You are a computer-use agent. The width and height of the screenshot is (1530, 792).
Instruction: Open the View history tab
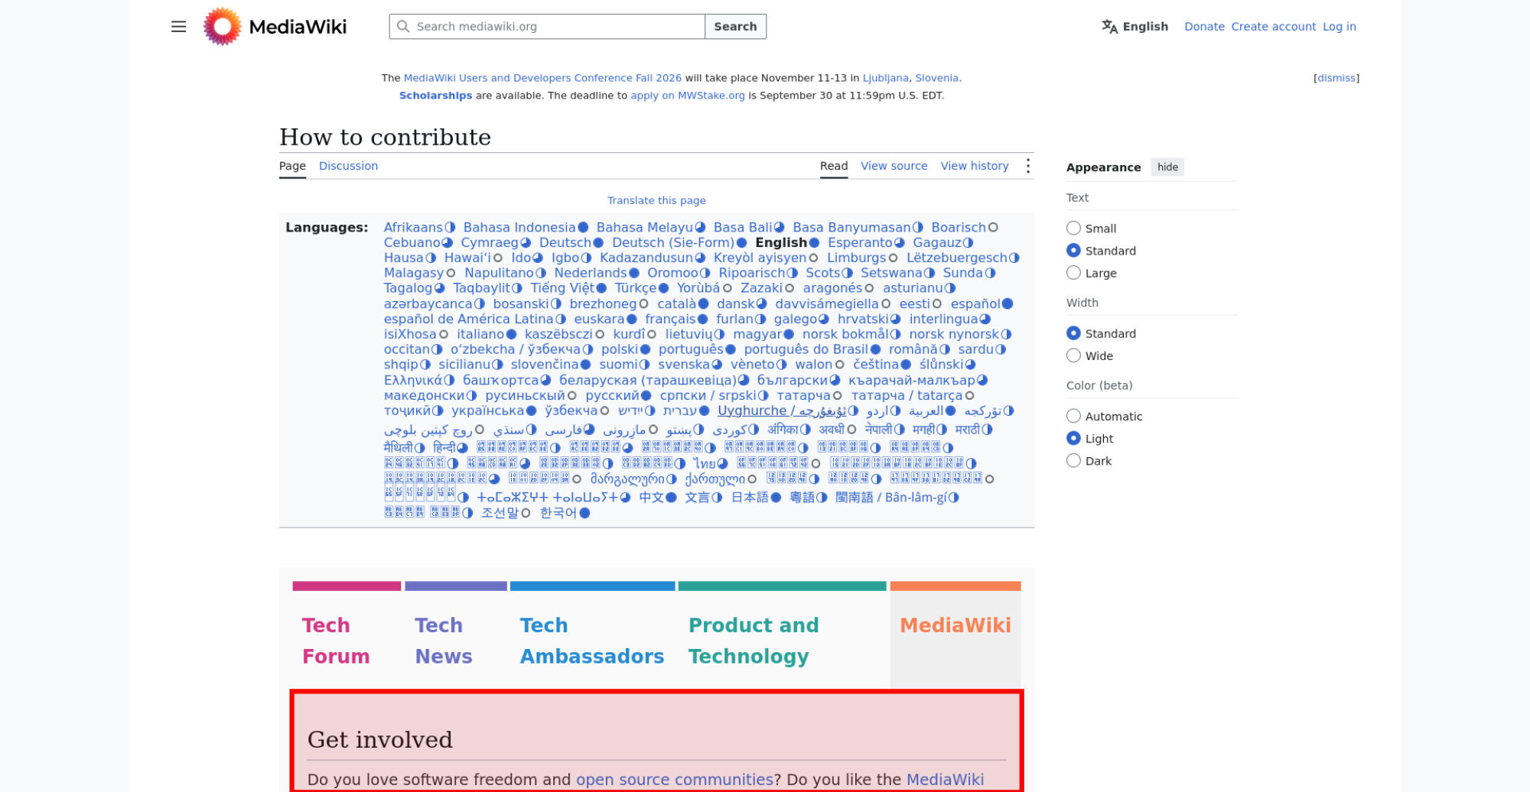coord(975,166)
